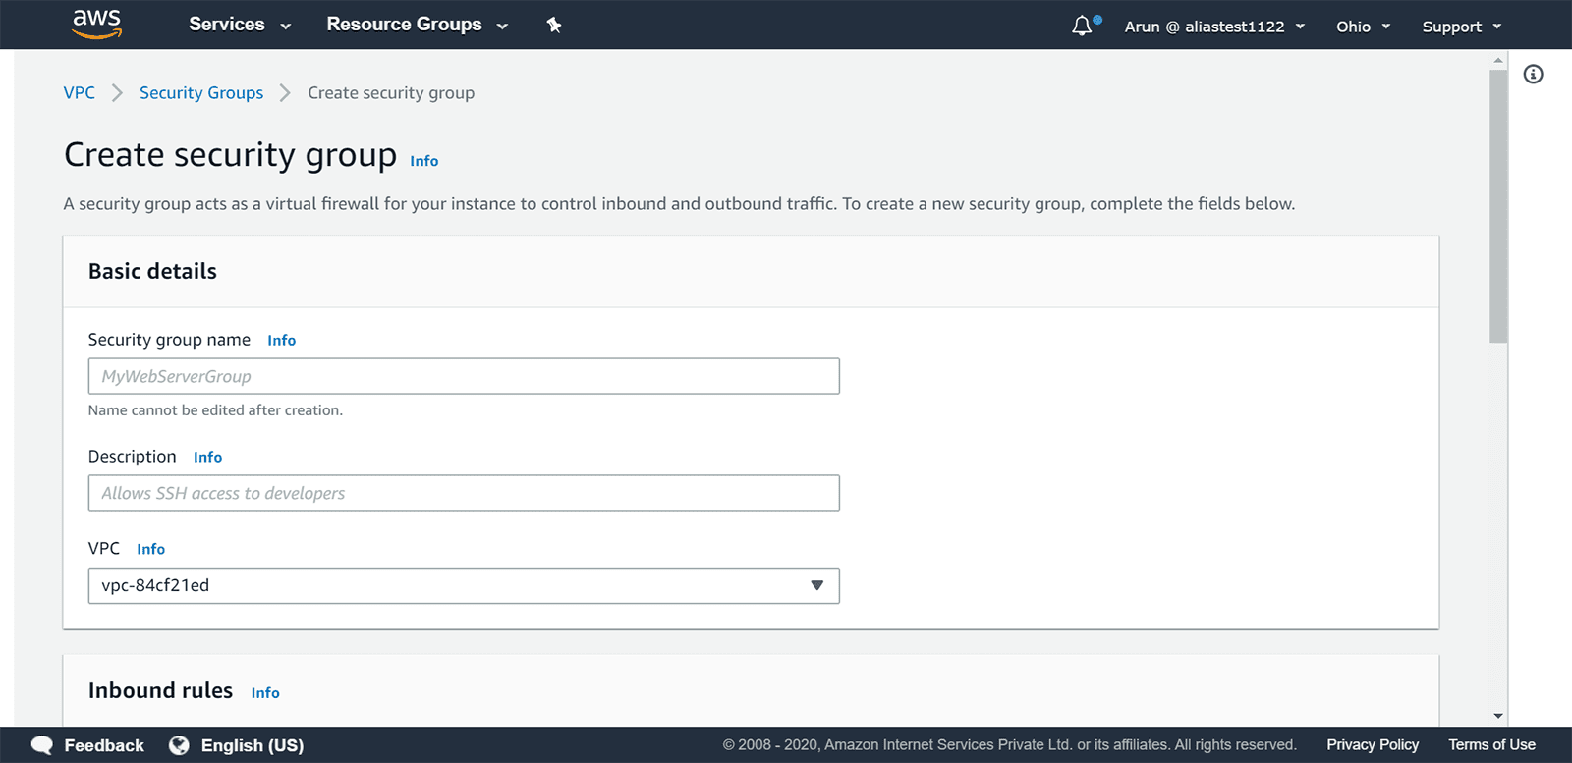Click the Feedback speech bubble icon

[x=42, y=745]
